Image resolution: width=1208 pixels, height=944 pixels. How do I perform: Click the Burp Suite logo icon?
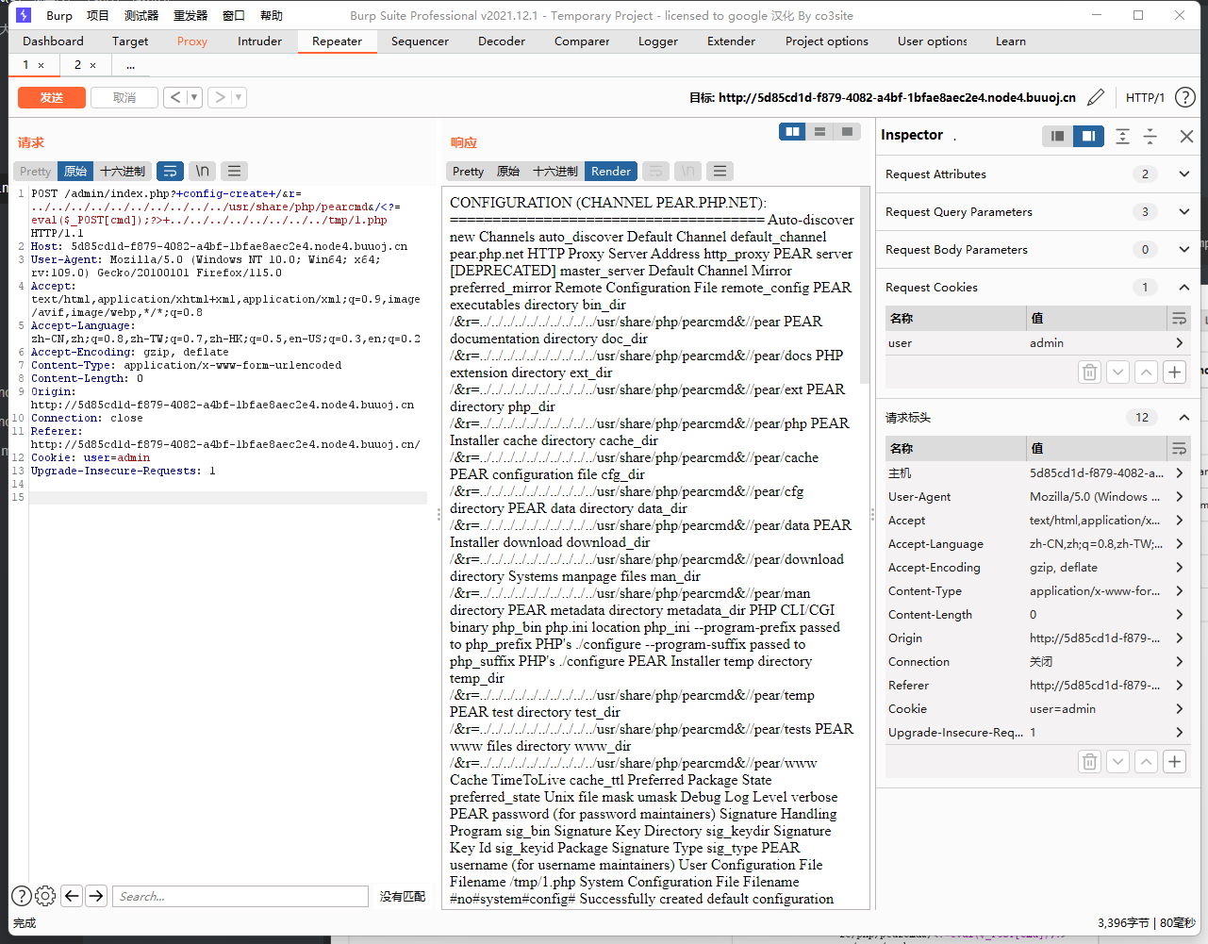24,15
